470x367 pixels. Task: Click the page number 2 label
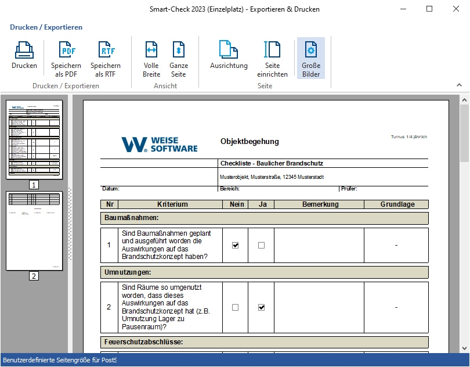click(x=34, y=276)
